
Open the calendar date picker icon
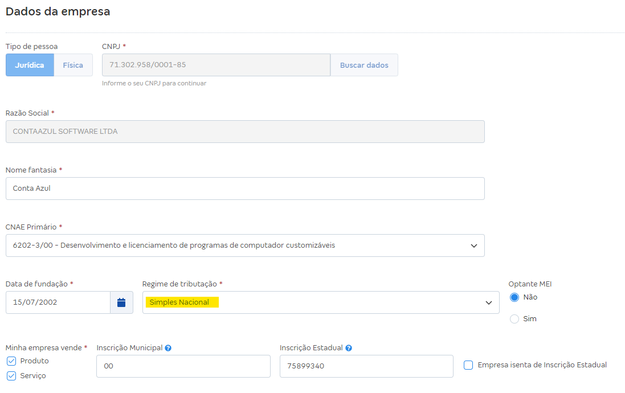click(121, 302)
